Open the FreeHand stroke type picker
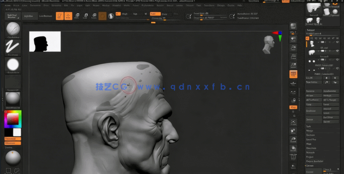Screen dimensions: 344x174 [13, 48]
